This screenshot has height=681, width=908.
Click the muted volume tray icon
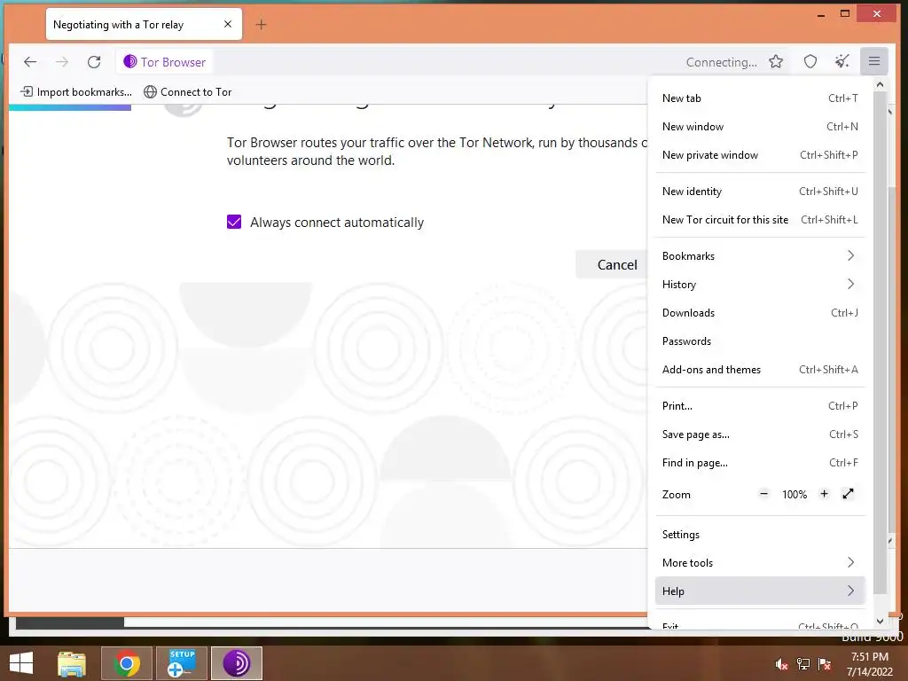point(781,664)
